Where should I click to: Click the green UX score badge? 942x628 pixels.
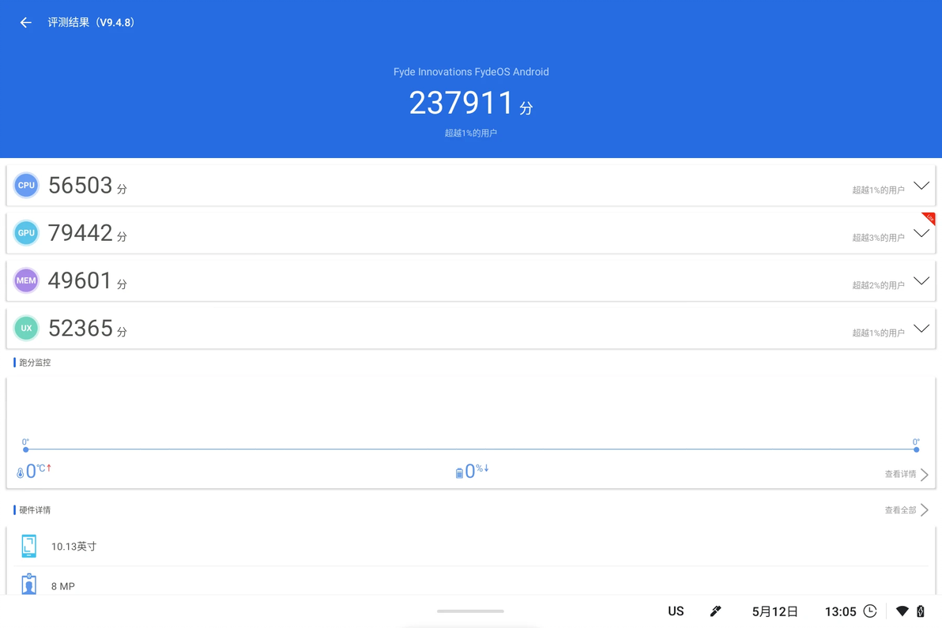click(x=26, y=328)
